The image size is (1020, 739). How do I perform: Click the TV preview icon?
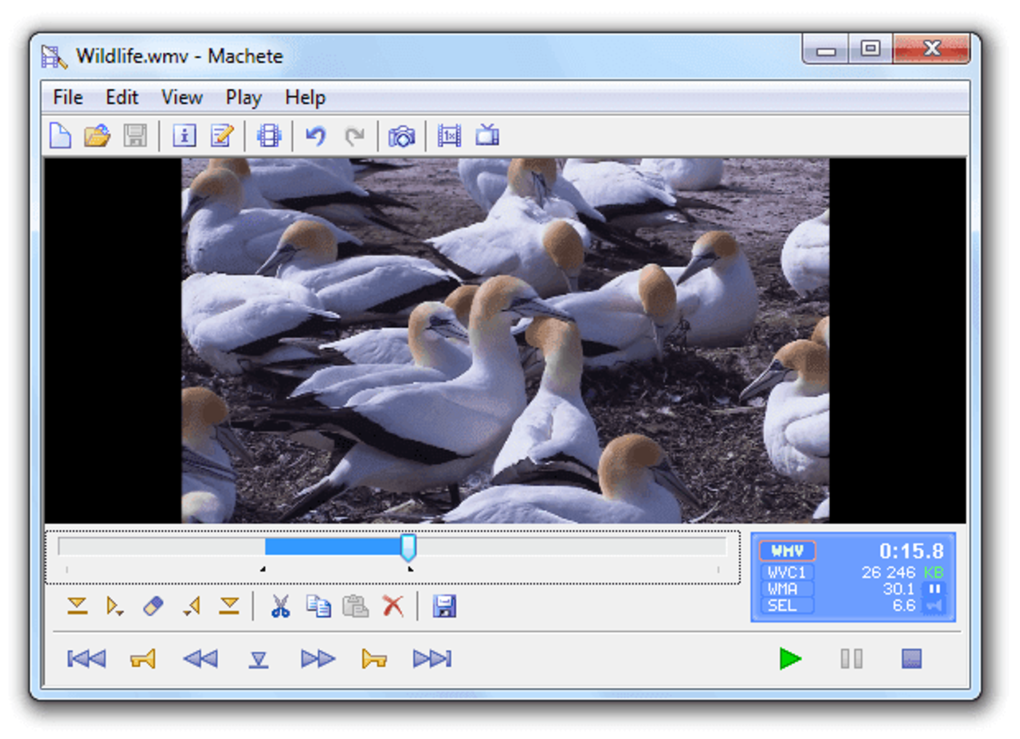point(487,136)
